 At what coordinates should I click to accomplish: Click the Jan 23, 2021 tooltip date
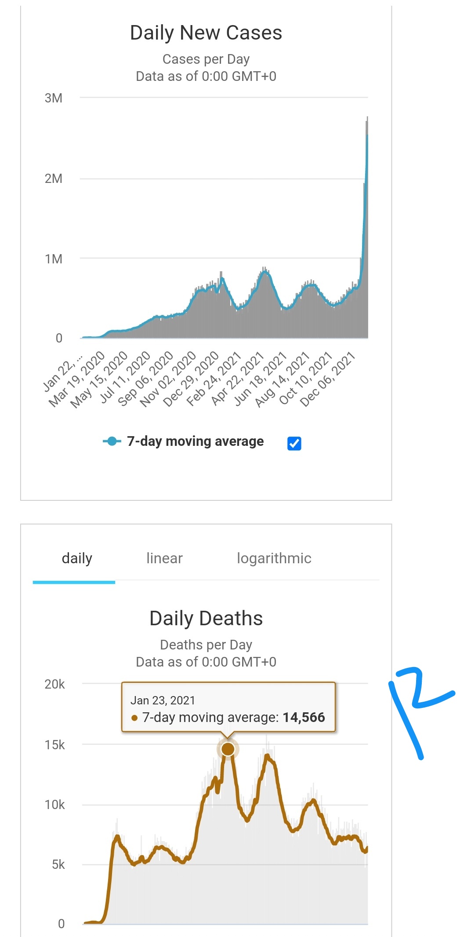click(x=163, y=700)
